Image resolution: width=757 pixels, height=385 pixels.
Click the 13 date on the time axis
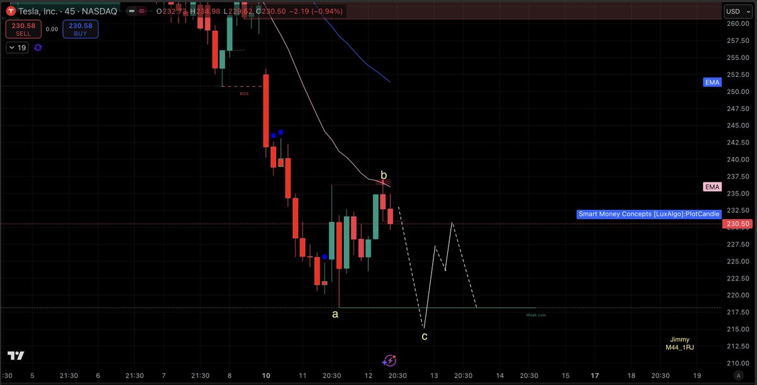point(434,375)
